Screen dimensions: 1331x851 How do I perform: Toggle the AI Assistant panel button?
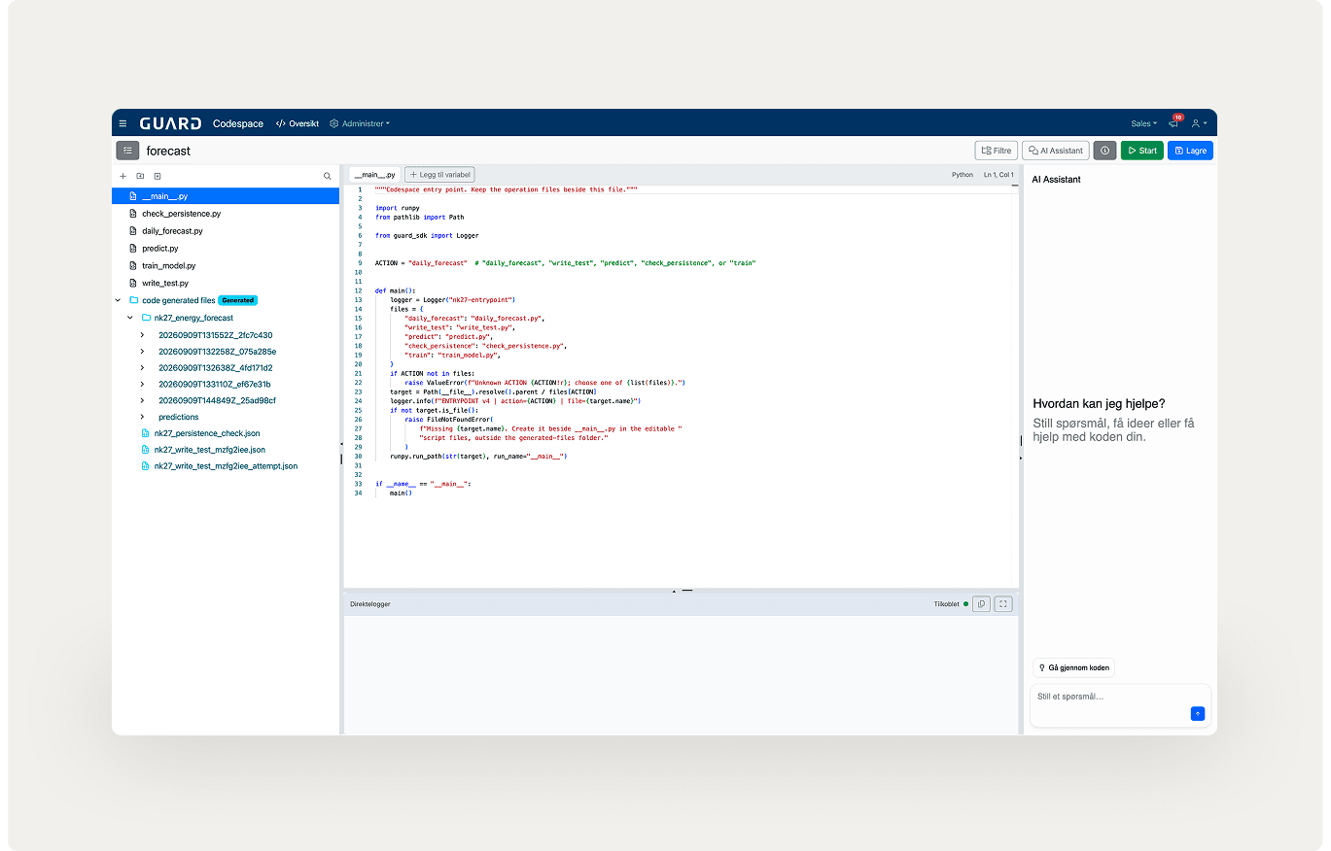(x=1055, y=151)
